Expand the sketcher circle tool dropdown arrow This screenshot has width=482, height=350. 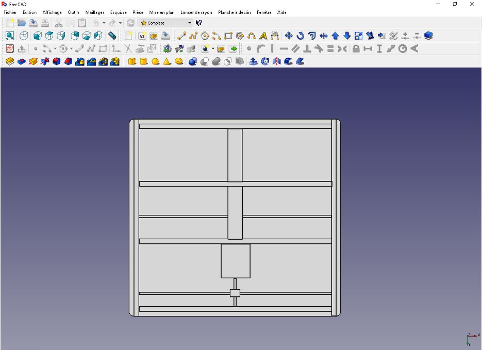(x=71, y=48)
